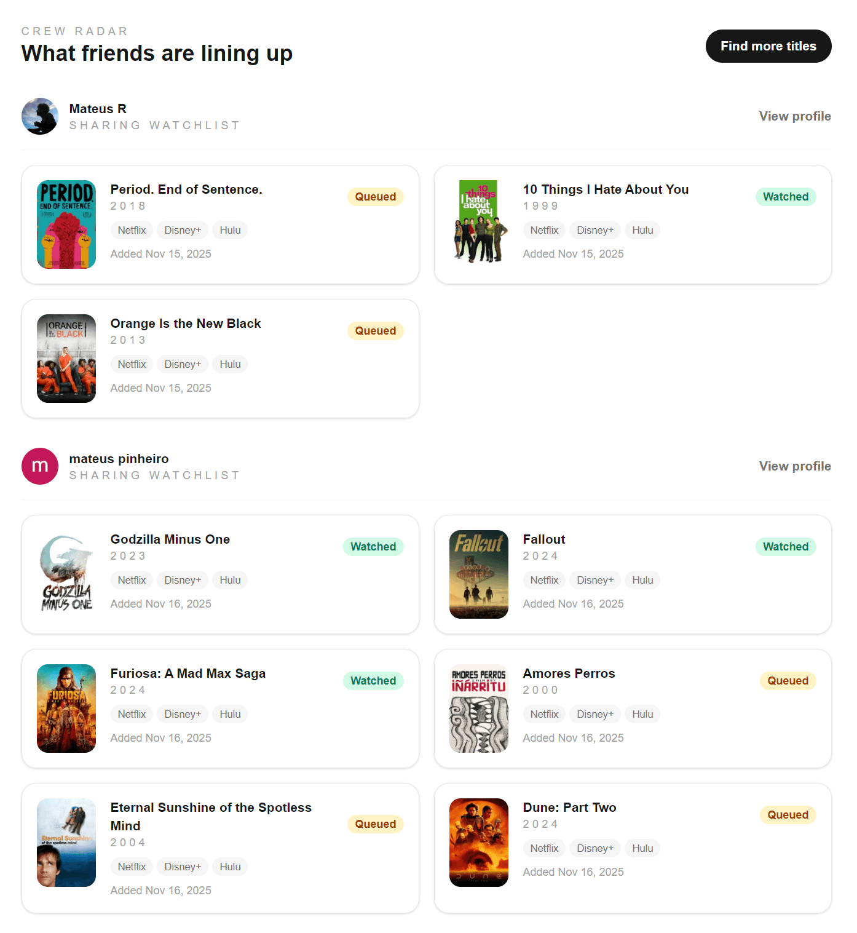Click the Find more titles button
The width and height of the screenshot is (857, 933).
click(x=768, y=46)
